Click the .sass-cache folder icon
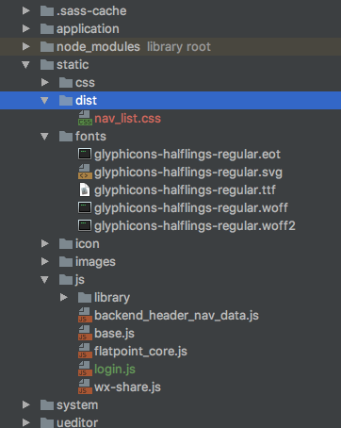Viewport: 341px width, 428px height. click(47, 10)
